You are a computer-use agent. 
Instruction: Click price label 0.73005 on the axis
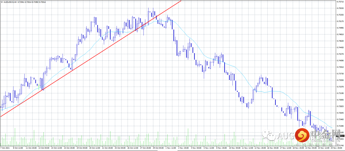[340, 100]
